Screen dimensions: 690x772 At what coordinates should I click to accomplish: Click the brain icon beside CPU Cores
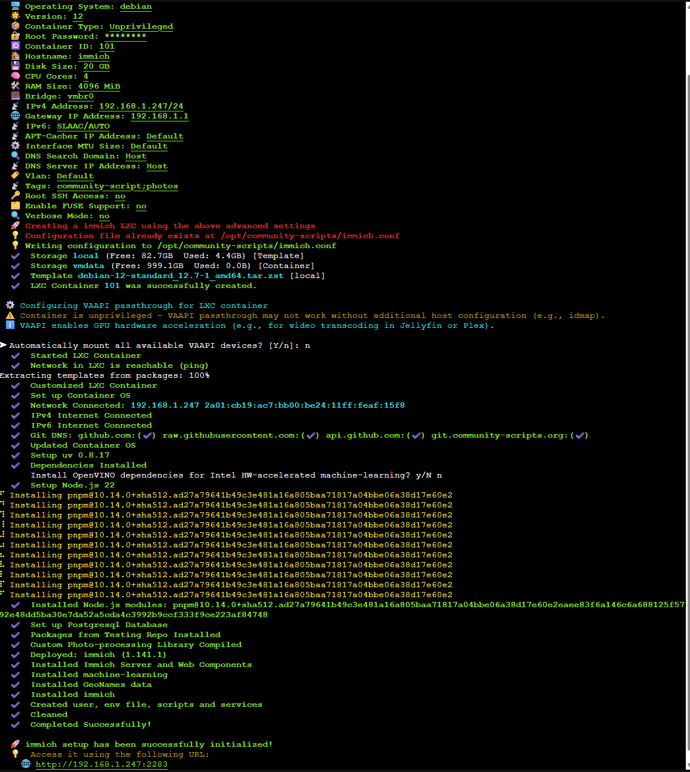[15, 76]
